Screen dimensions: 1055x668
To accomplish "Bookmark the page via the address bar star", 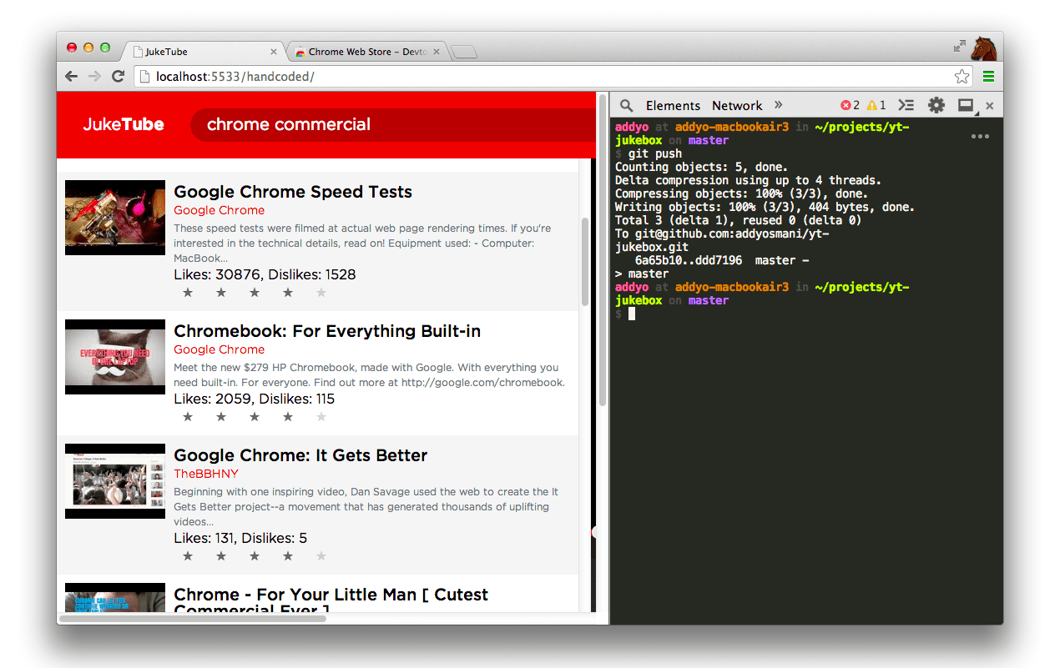I will pyautogui.click(x=962, y=76).
